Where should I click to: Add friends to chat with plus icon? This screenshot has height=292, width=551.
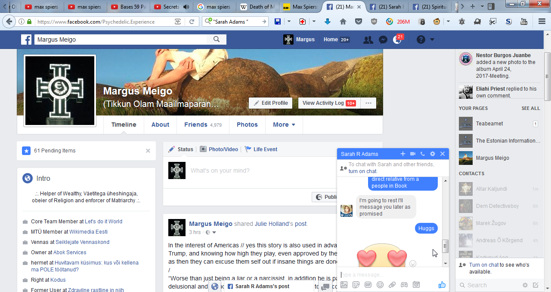(403, 154)
